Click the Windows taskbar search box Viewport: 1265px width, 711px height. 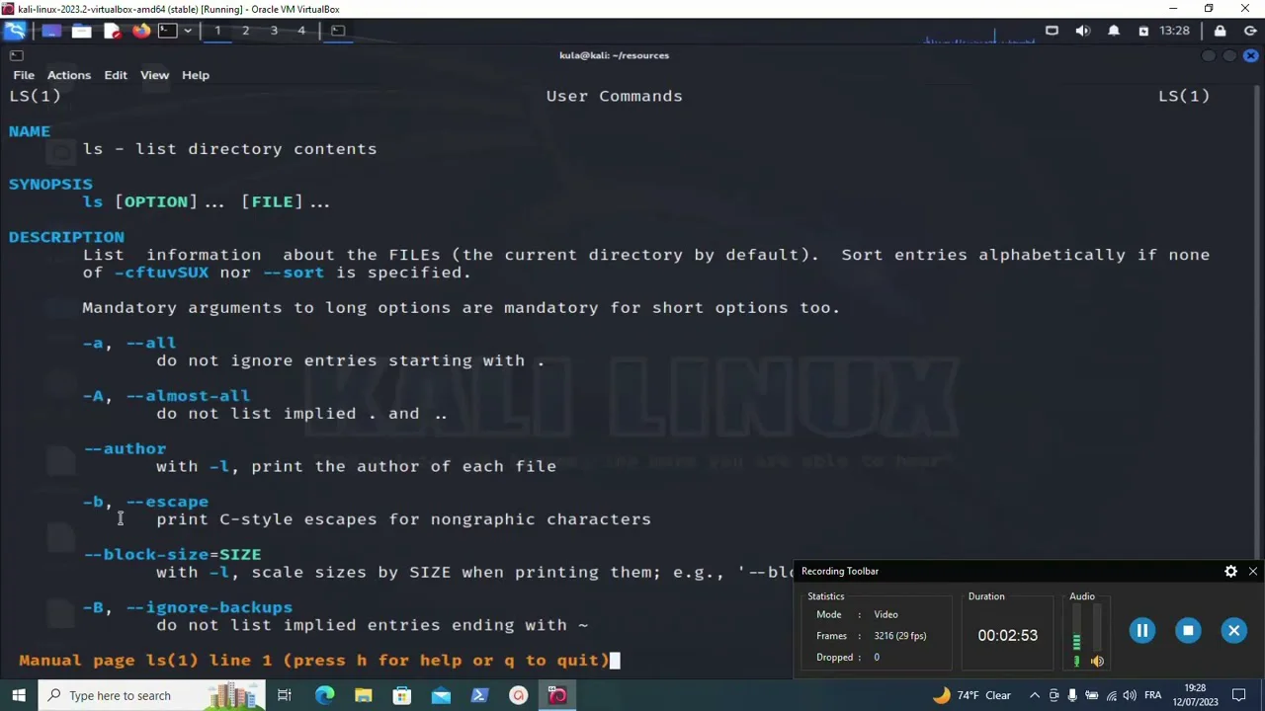coord(152,695)
